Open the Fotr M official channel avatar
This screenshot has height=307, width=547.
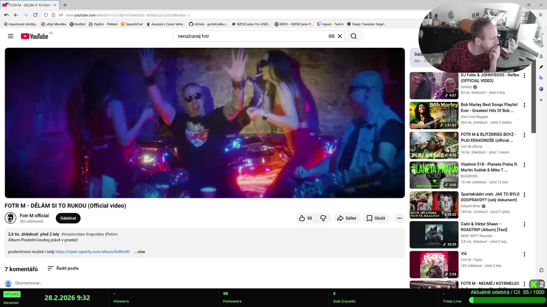pyautogui.click(x=10, y=218)
